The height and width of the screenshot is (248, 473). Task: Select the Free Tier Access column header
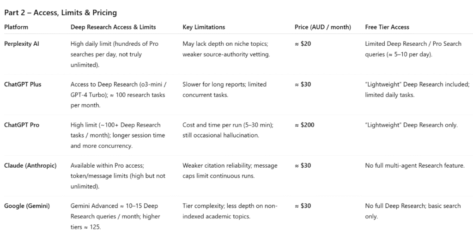(x=387, y=27)
